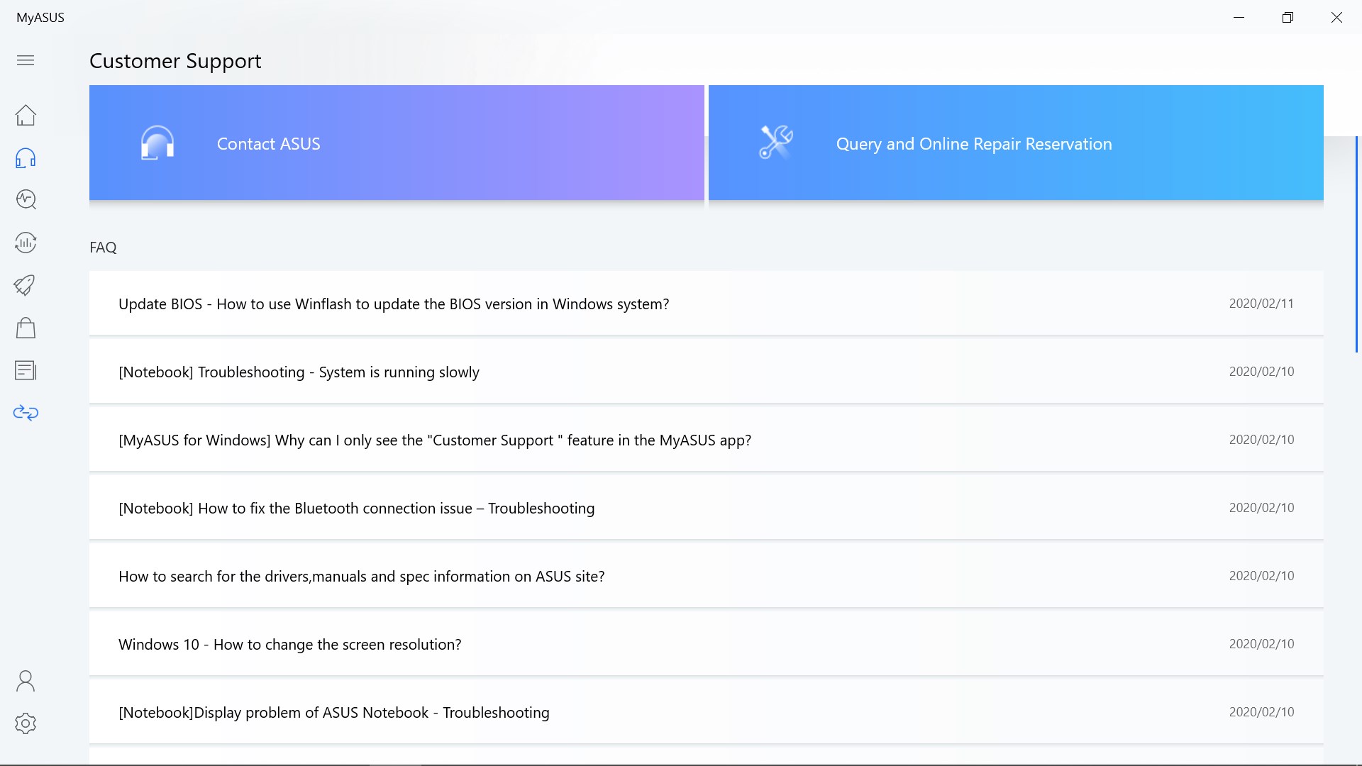Open the shopping bag icon
1362x766 pixels.
tap(26, 328)
